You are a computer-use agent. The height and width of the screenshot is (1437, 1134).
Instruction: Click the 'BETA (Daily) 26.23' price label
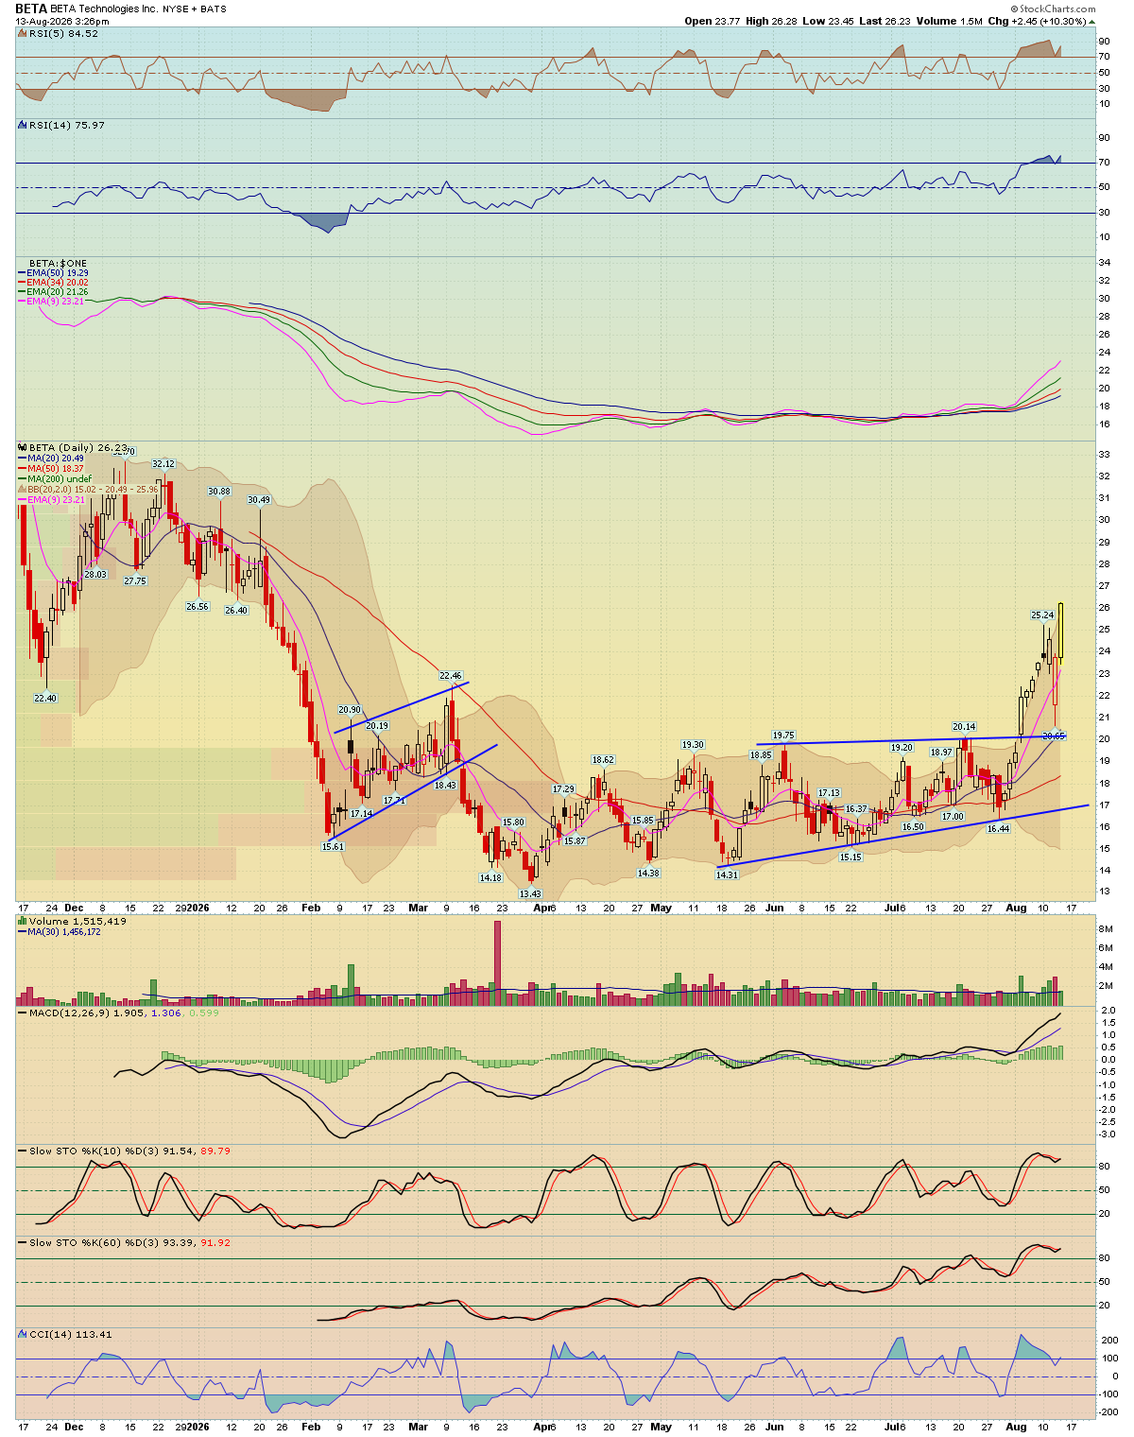coord(78,447)
